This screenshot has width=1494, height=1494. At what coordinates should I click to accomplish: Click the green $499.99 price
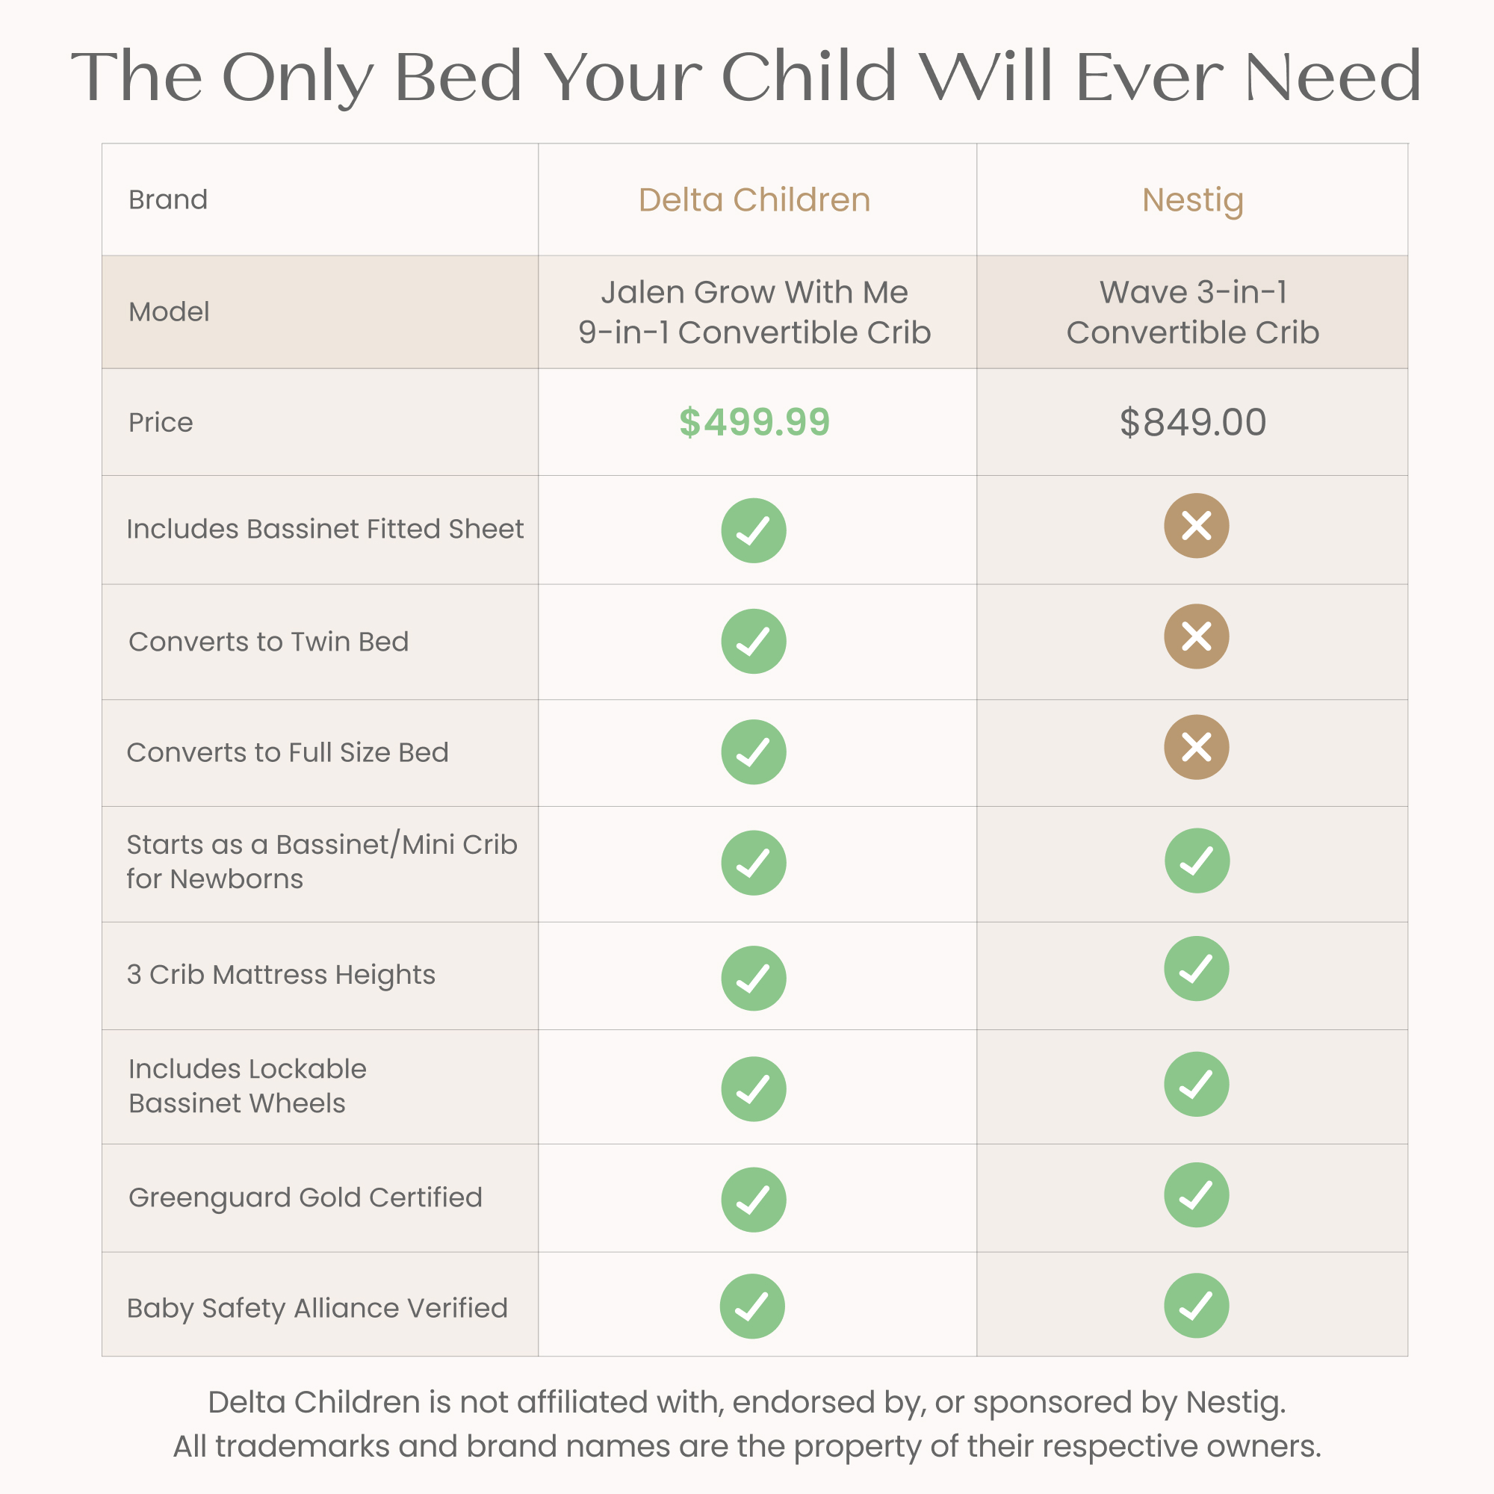pos(754,422)
